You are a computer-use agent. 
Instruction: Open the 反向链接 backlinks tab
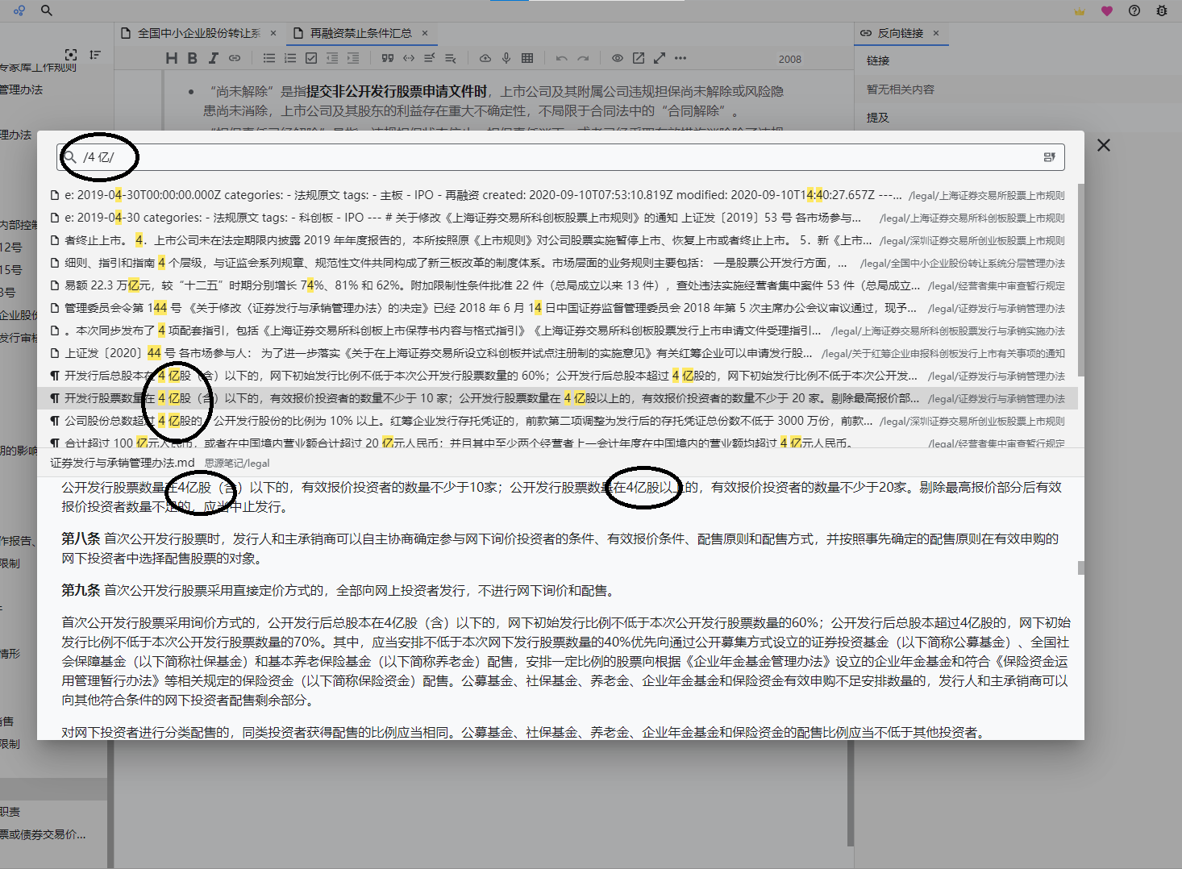coord(901,33)
